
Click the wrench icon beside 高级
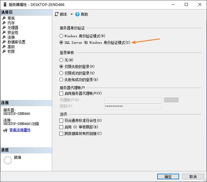click(4, 46)
